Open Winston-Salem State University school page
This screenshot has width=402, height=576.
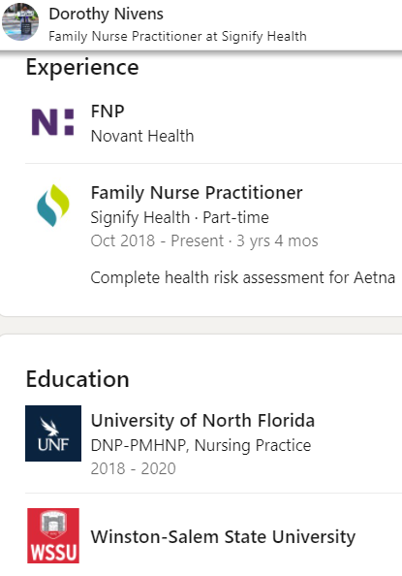coord(223,536)
